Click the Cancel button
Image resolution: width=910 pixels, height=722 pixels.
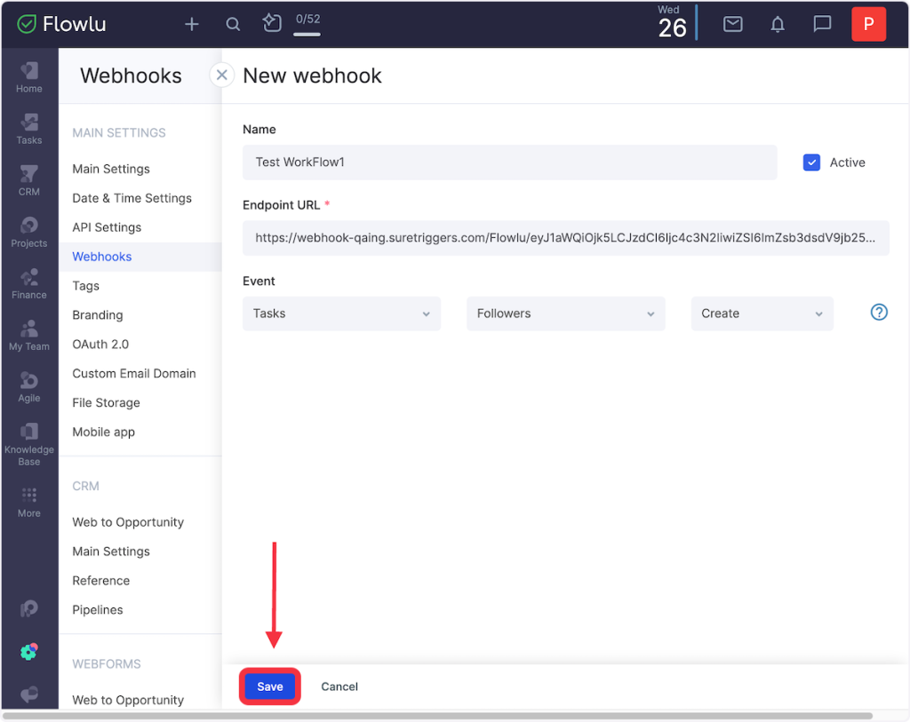(339, 686)
